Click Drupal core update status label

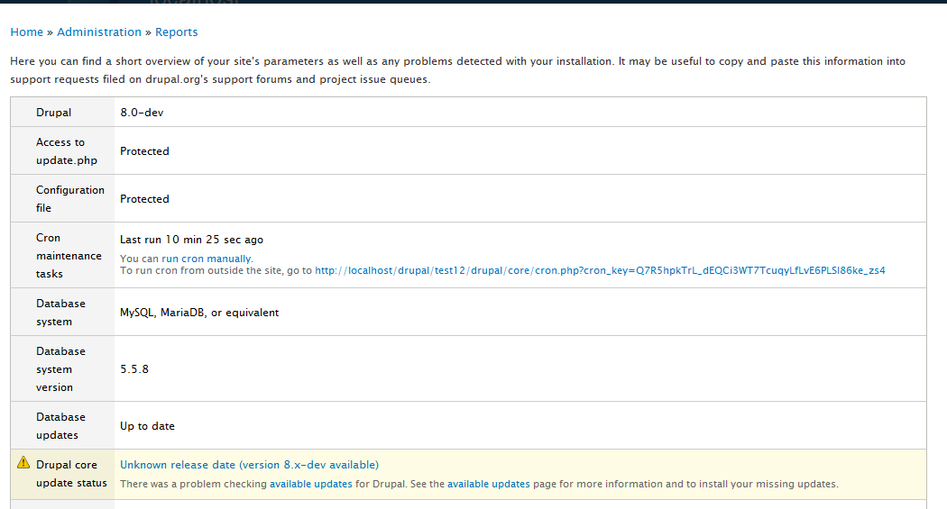71,474
